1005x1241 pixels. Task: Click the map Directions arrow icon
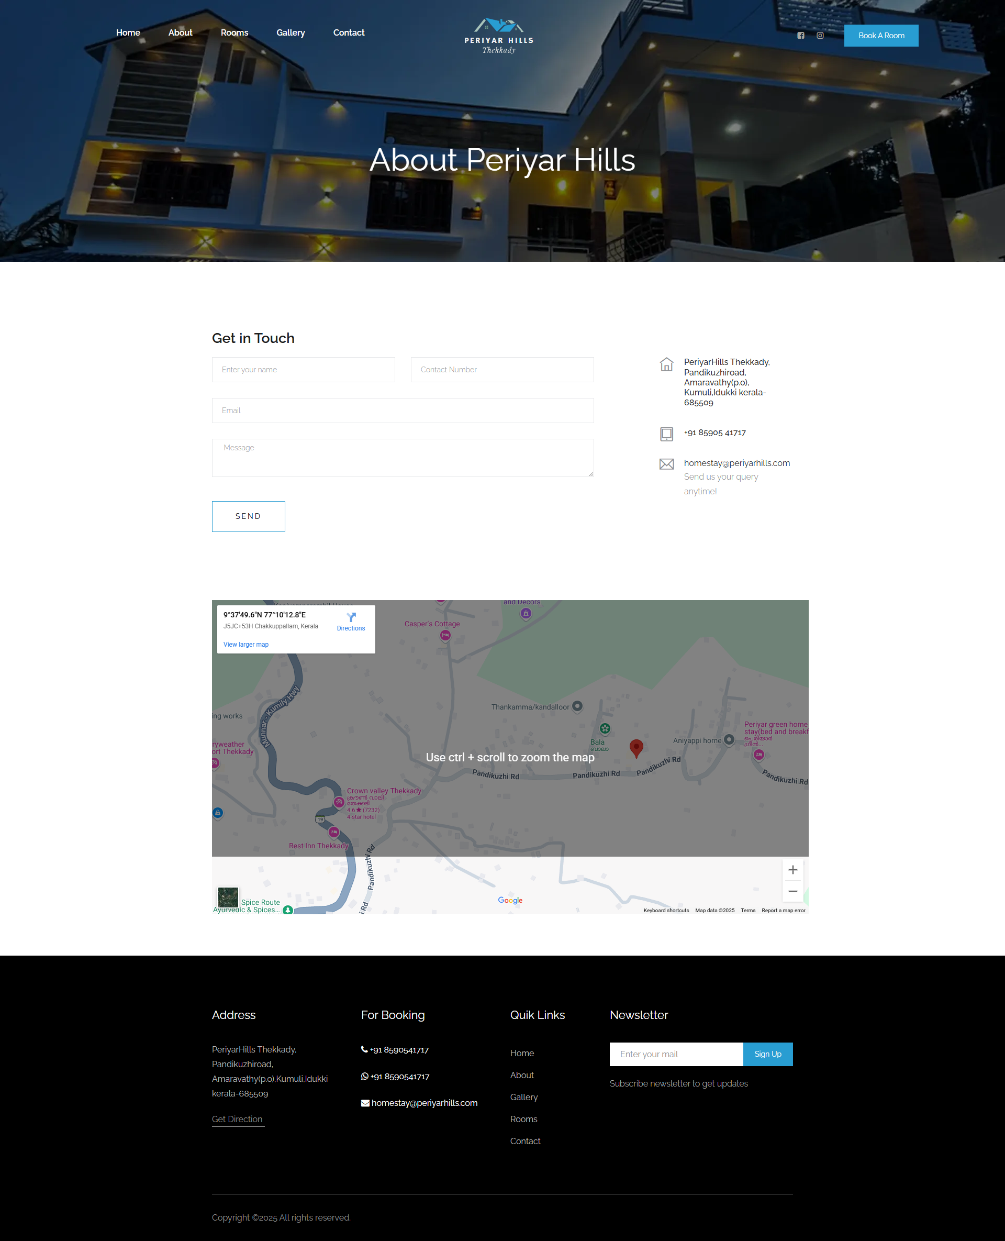[x=351, y=617]
